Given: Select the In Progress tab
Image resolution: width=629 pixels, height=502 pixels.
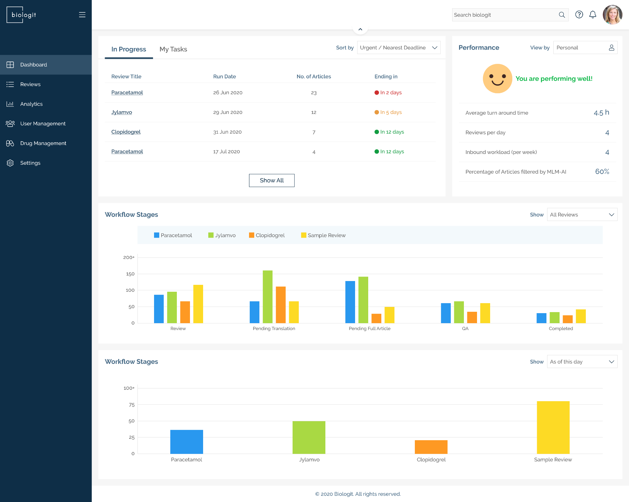Looking at the screenshot, I should 128,49.
